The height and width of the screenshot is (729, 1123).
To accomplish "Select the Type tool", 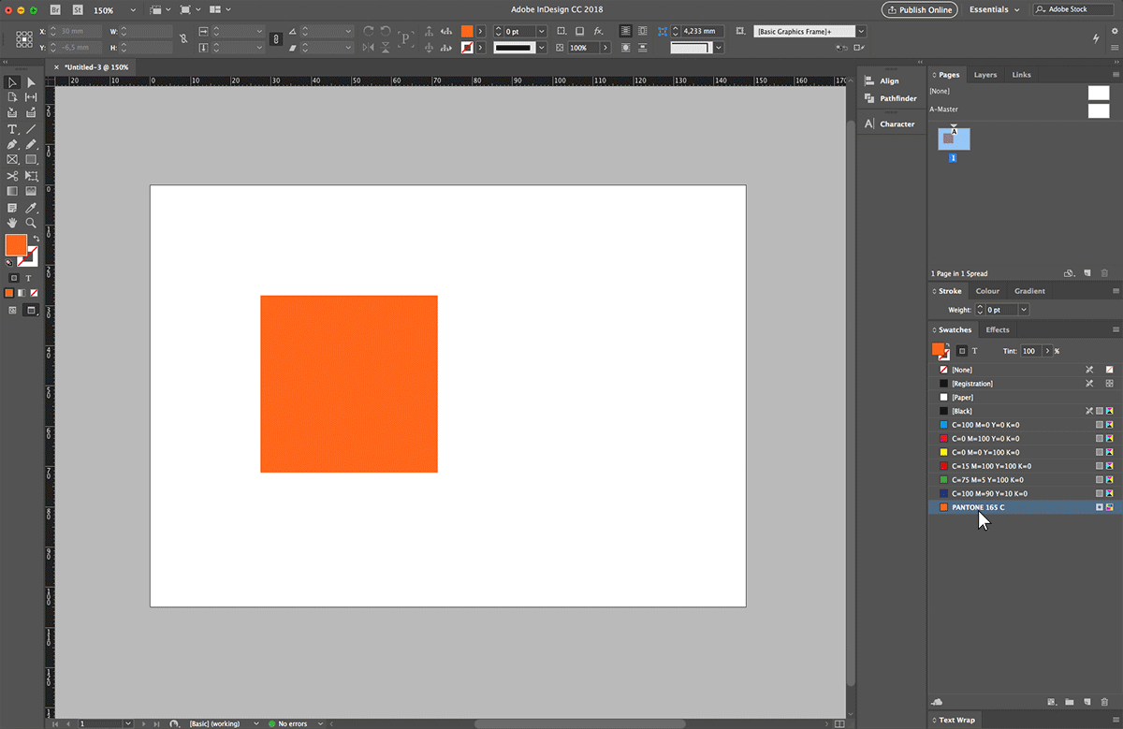I will click(x=12, y=129).
